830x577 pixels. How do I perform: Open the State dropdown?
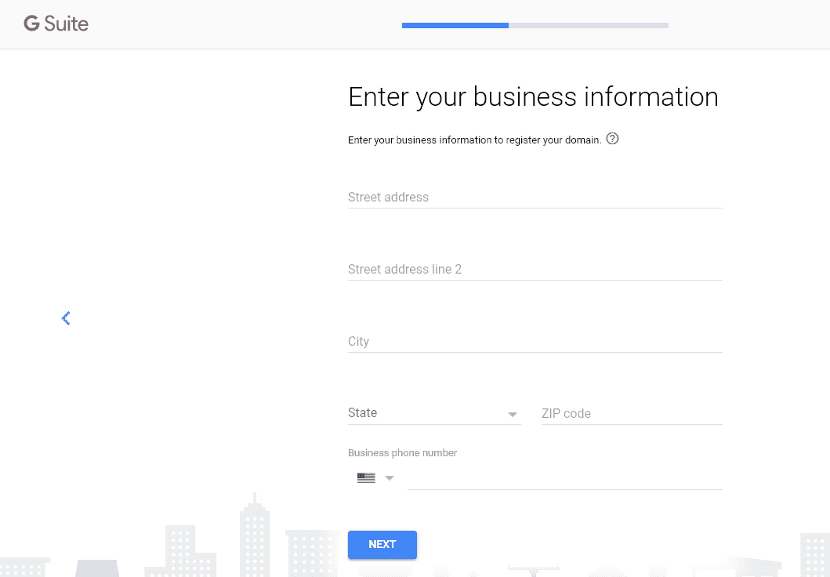pyautogui.click(x=434, y=413)
